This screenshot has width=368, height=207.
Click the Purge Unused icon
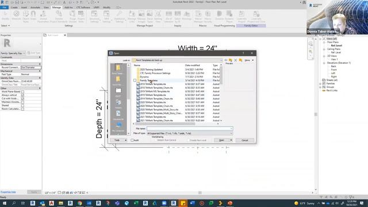coord(73,17)
